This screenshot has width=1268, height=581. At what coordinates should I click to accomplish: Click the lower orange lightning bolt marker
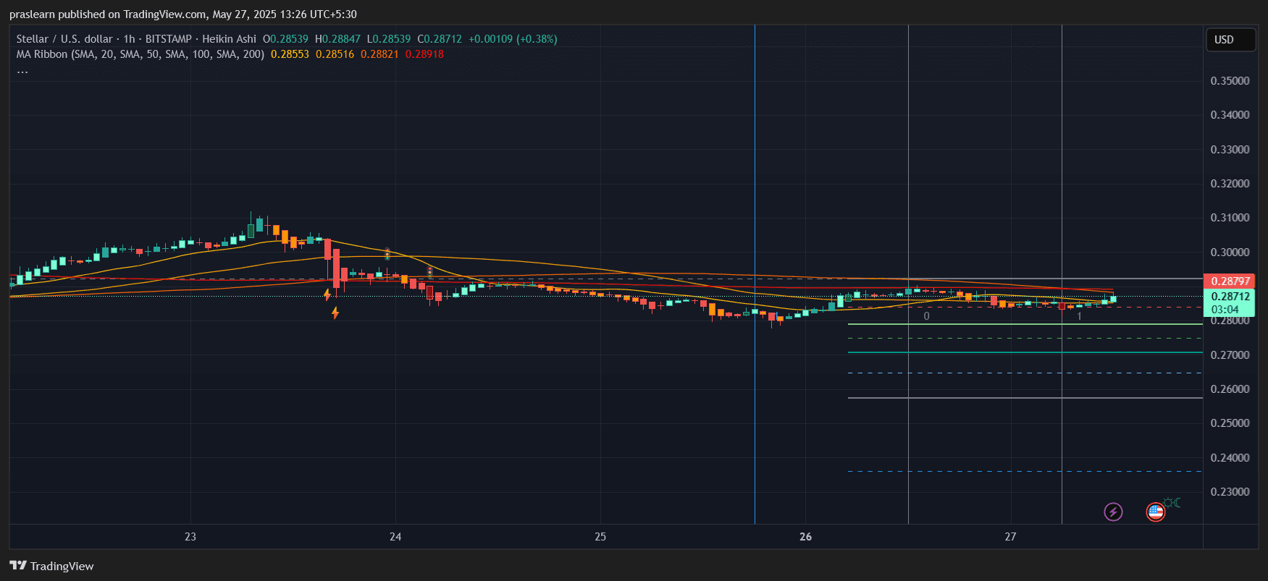pyautogui.click(x=335, y=313)
